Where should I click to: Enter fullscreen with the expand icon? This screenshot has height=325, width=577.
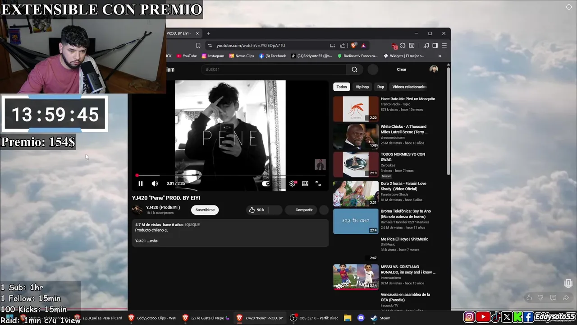[x=318, y=184]
